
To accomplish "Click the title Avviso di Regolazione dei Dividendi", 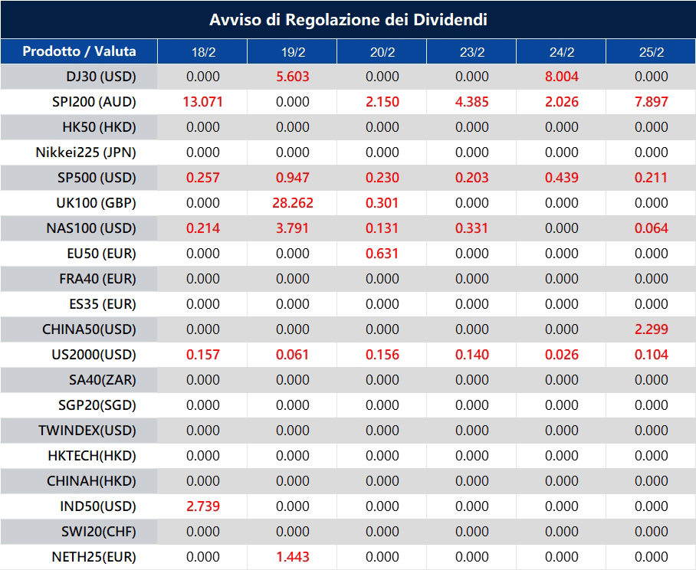I will pos(348,21).
